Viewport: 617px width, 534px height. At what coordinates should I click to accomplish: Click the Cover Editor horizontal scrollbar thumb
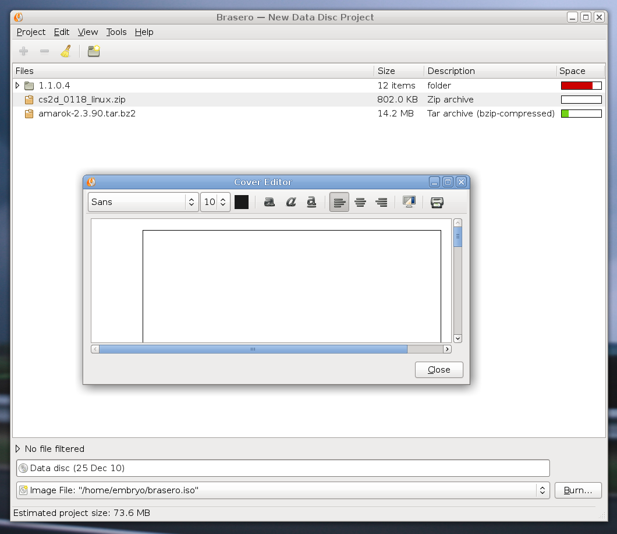point(253,349)
